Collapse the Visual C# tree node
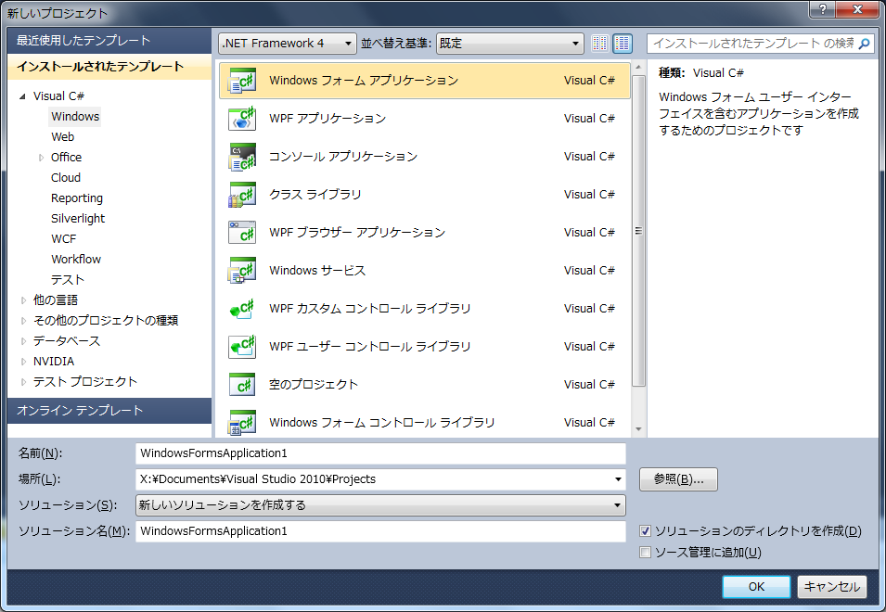The image size is (886, 612). coord(22,96)
